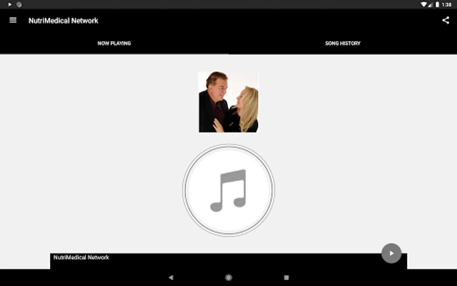Tap the NutriMedical Network app title
The width and height of the screenshot is (457, 286).
[x=63, y=21]
